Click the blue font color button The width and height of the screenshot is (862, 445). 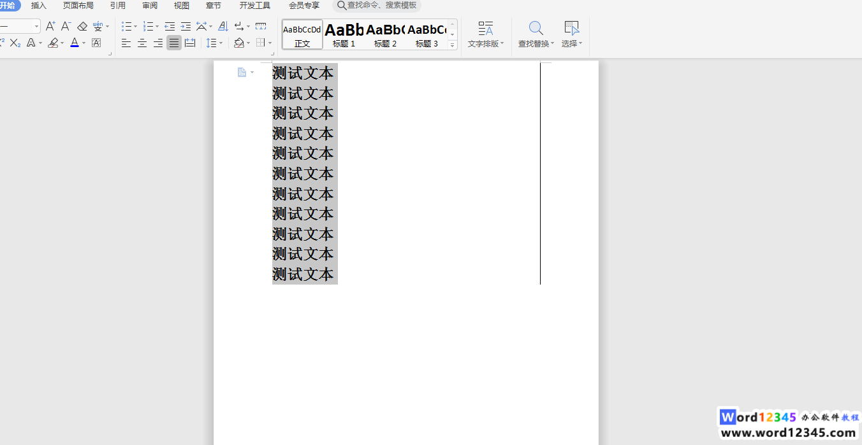pyautogui.click(x=75, y=43)
